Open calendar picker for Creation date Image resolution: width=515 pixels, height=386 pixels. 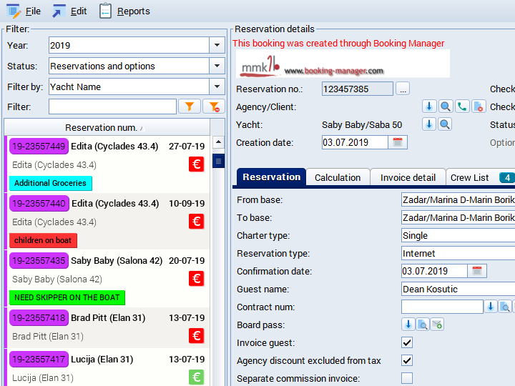point(398,142)
